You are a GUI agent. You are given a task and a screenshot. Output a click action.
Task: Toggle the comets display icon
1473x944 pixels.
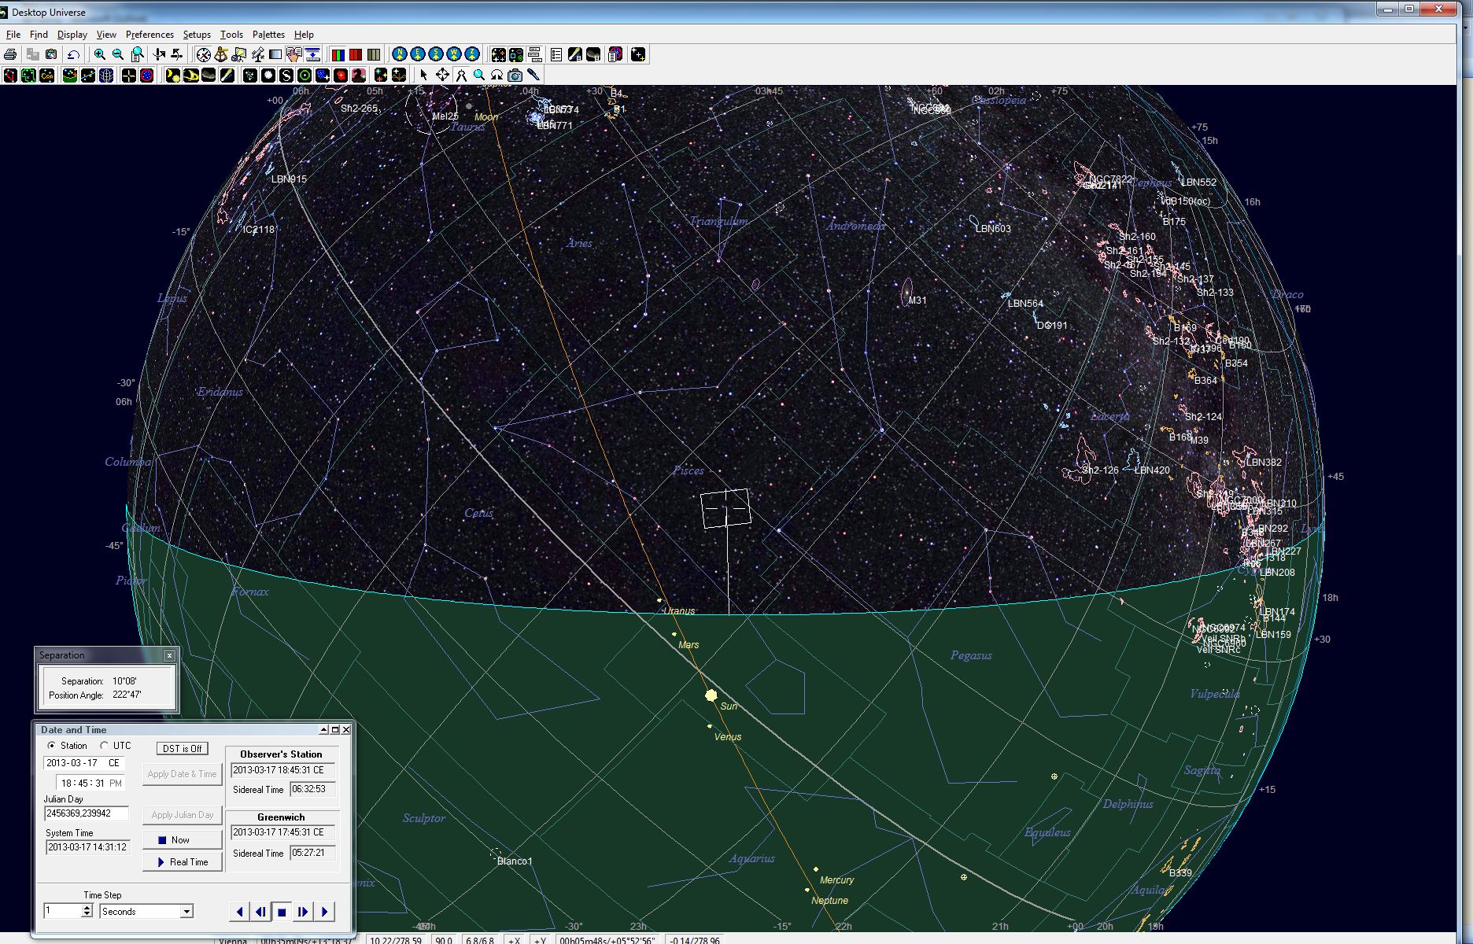tap(227, 75)
